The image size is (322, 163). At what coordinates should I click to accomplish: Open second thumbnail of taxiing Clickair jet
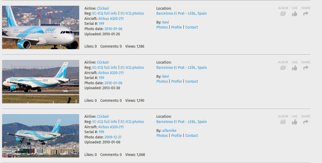tap(41, 82)
